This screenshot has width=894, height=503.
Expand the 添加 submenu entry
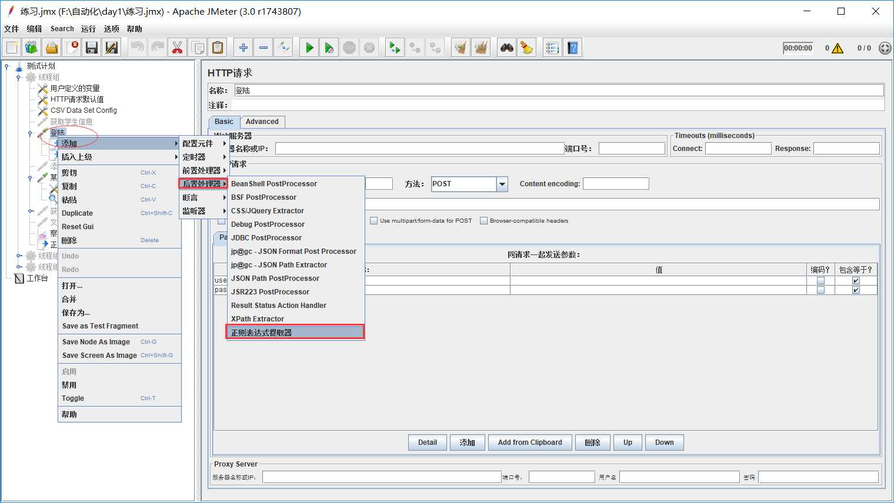click(x=119, y=143)
